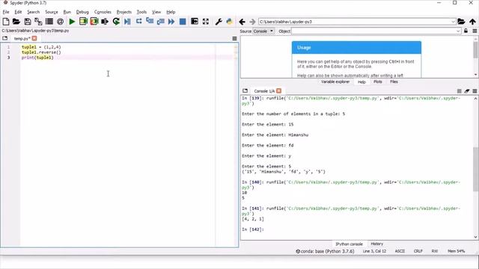Continue execution until next breakpoint
This screenshot has width=479, height=269.
point(171,22)
